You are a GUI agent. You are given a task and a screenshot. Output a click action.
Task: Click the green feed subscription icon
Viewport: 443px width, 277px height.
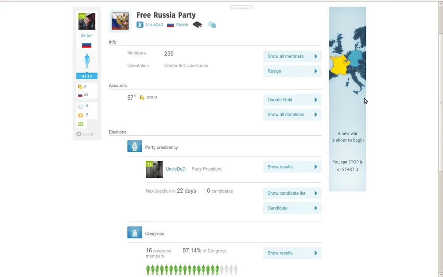click(81, 124)
